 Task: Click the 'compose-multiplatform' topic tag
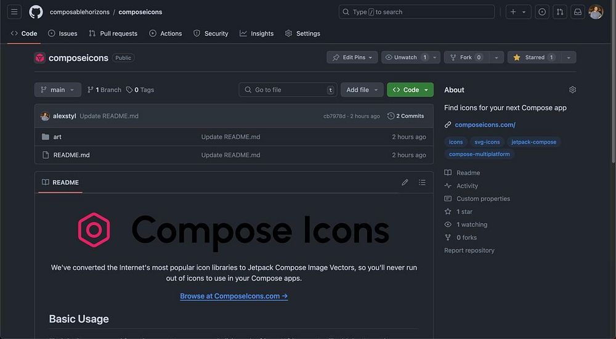(479, 154)
